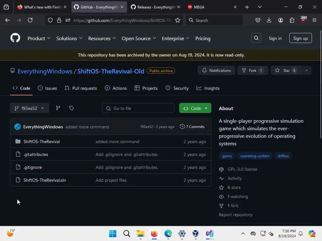Open the tags icon next to branches

71,108
